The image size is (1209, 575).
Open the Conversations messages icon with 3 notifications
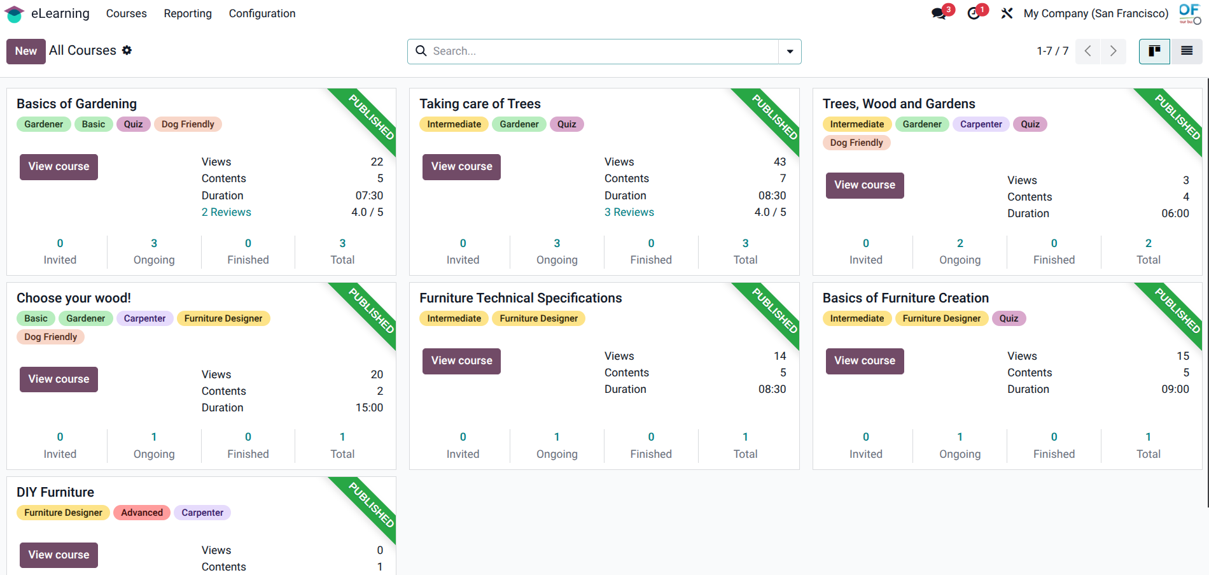(940, 13)
